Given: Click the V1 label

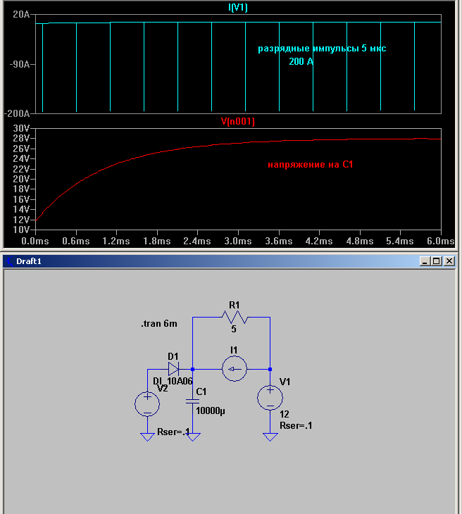Looking at the screenshot, I should pyautogui.click(x=285, y=382).
